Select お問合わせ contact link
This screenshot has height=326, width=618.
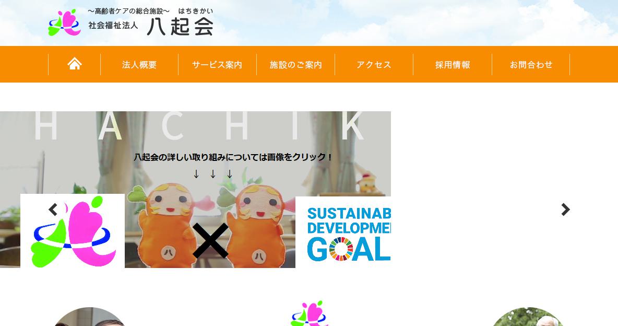point(531,65)
